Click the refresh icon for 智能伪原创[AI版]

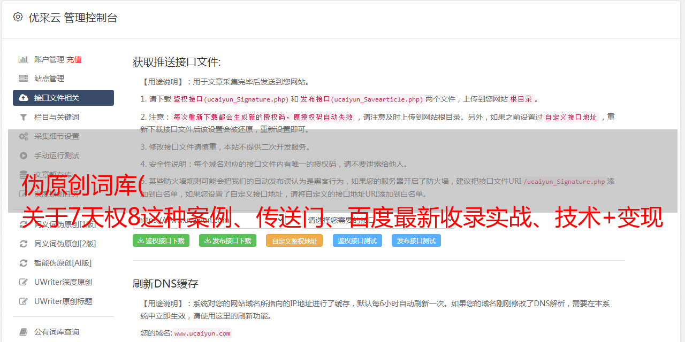[x=24, y=263]
